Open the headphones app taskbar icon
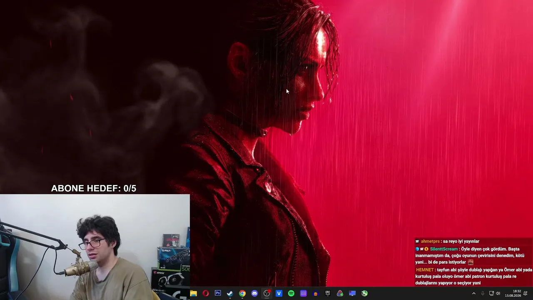The width and height of the screenshot is (533, 300). tap(316, 293)
